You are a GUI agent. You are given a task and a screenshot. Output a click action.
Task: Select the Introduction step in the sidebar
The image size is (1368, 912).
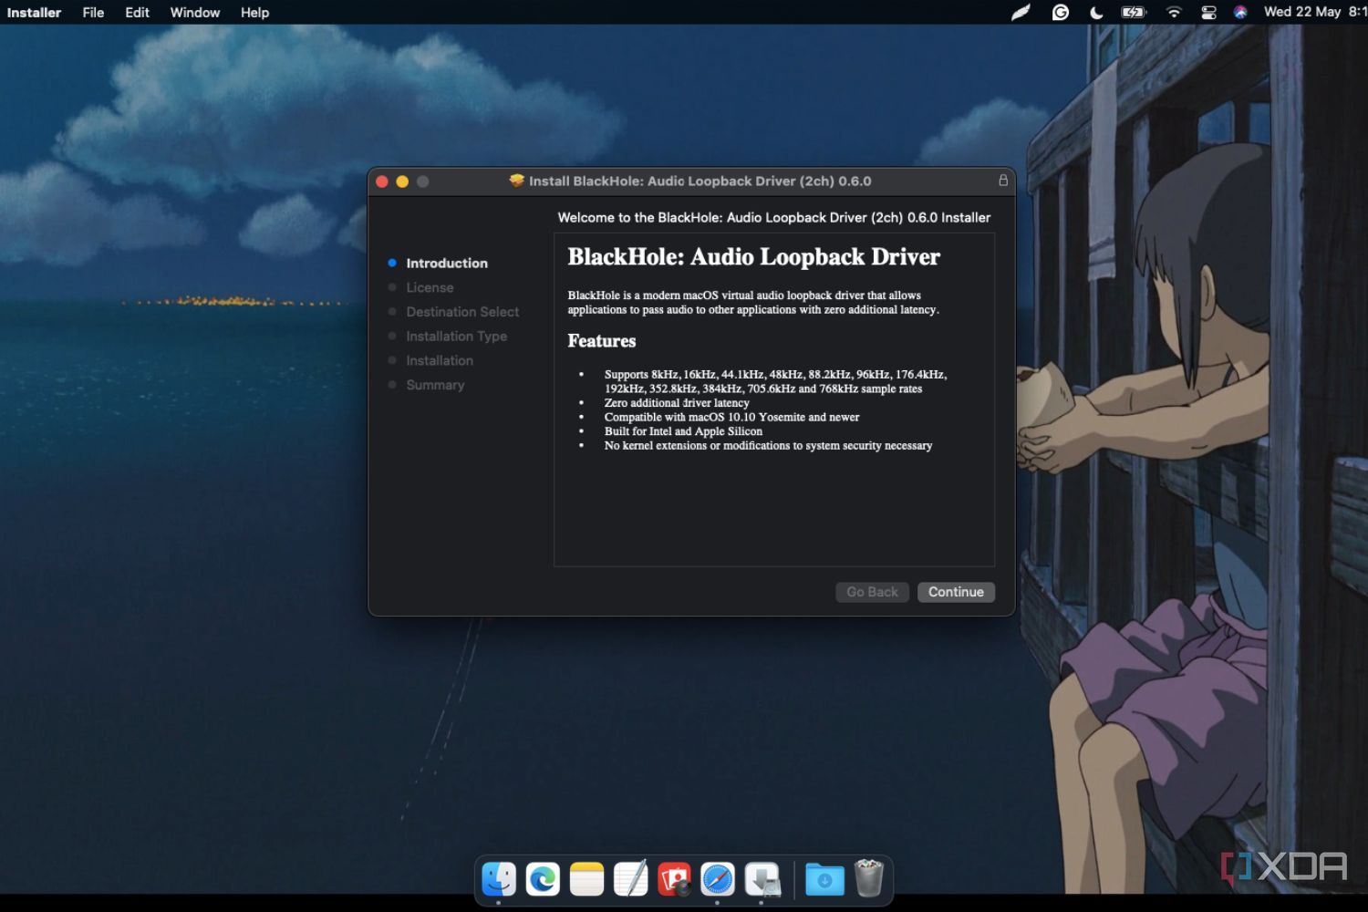click(x=447, y=263)
